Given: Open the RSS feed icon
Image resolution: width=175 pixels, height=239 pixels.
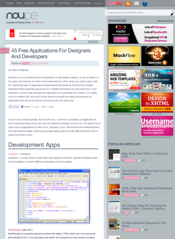Looking at the screenshot, I should pyautogui.click(x=128, y=4).
